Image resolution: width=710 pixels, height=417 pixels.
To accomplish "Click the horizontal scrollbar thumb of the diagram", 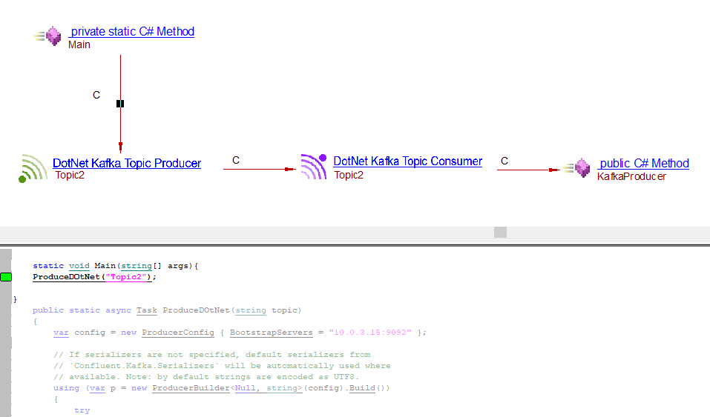I will [x=500, y=232].
